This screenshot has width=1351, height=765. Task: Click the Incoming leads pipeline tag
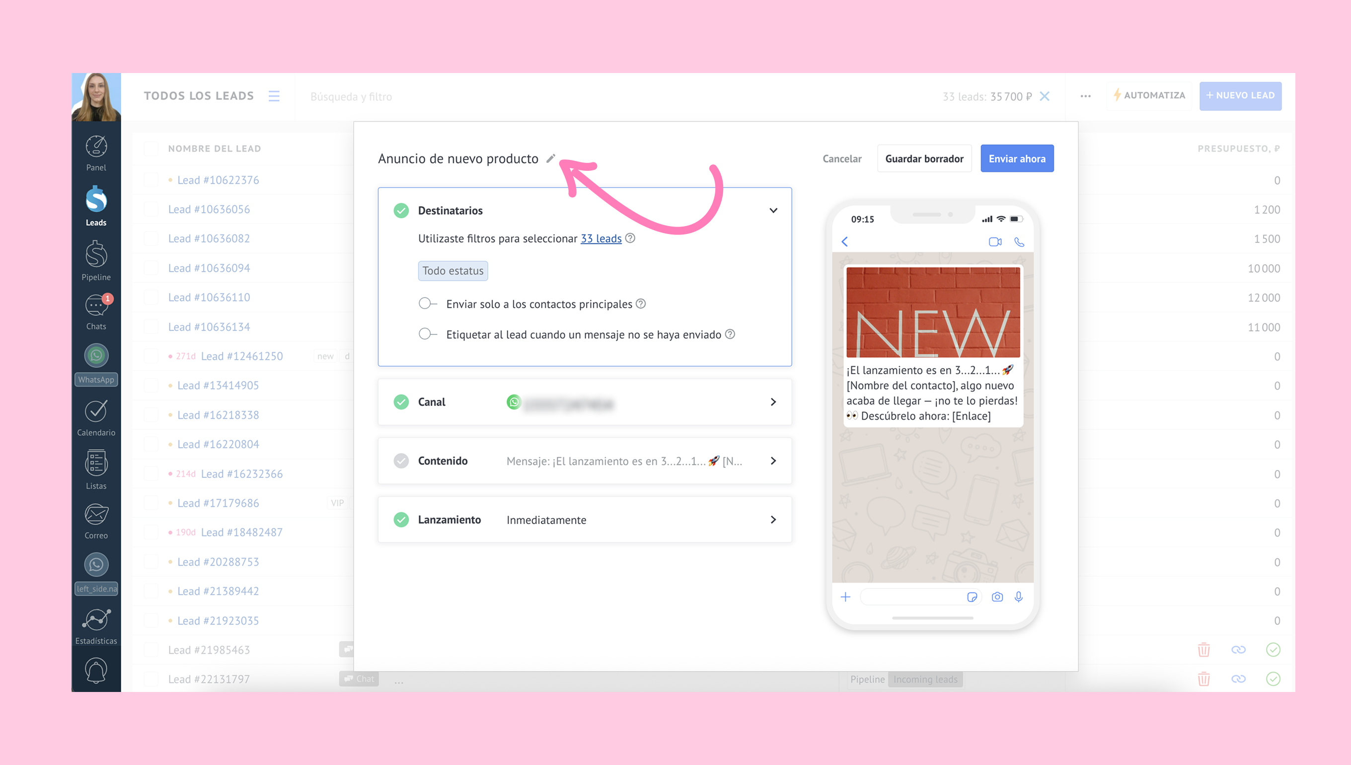pos(925,680)
